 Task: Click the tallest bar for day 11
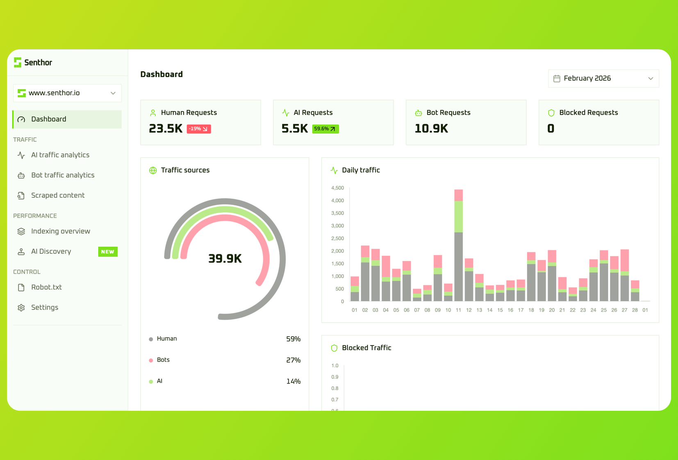[458, 245]
